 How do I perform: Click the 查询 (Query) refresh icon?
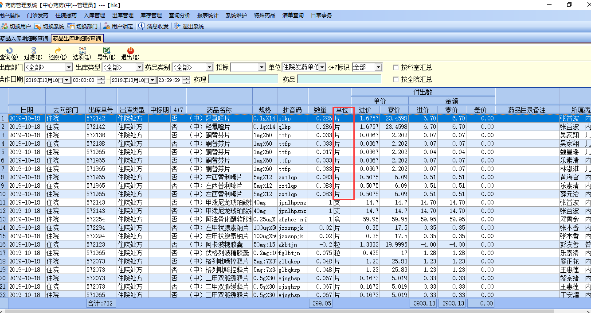(9, 50)
